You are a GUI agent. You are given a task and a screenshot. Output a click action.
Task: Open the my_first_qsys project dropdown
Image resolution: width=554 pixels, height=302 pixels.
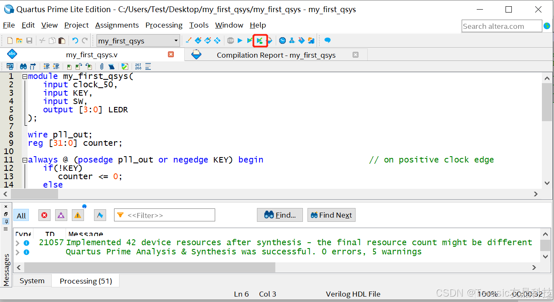point(138,41)
